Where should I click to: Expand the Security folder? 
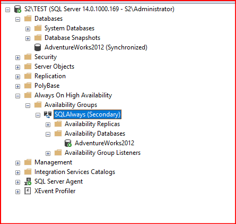[x=18, y=57]
